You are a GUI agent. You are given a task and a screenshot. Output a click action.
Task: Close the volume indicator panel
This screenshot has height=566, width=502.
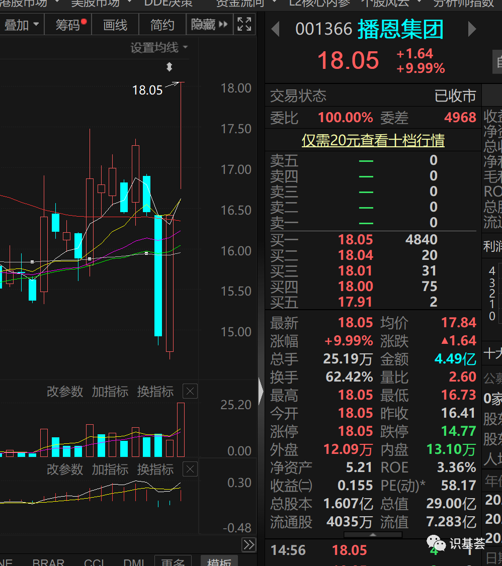(x=190, y=391)
